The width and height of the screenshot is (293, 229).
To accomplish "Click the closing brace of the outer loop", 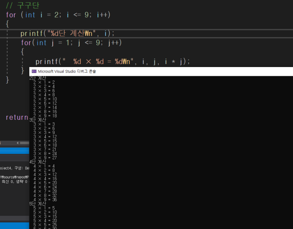I will click(7, 80).
